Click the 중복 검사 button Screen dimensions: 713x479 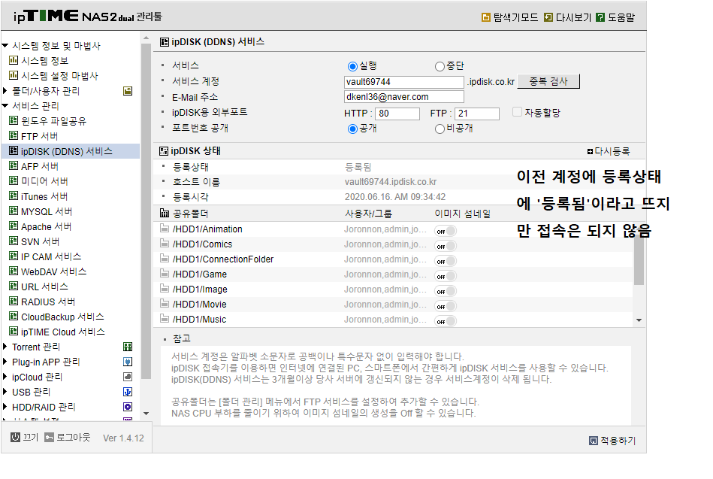pyautogui.click(x=548, y=81)
